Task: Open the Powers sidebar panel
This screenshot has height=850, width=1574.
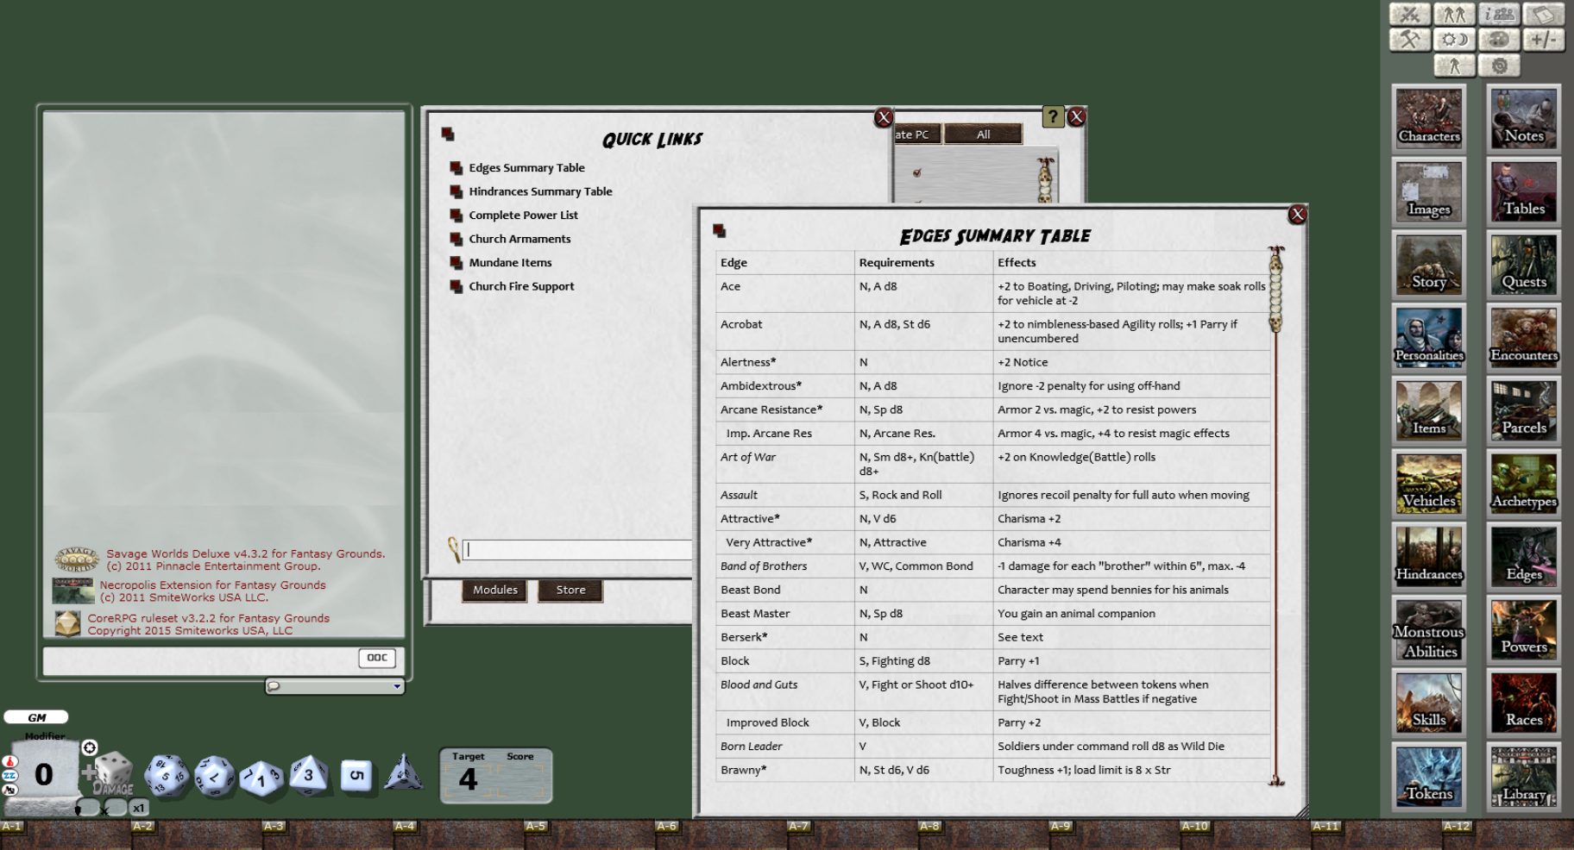Action: (x=1523, y=629)
